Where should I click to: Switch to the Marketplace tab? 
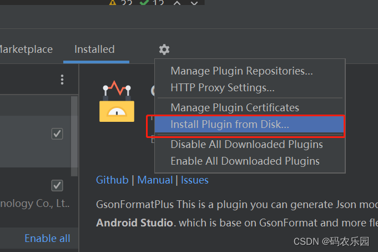point(26,50)
